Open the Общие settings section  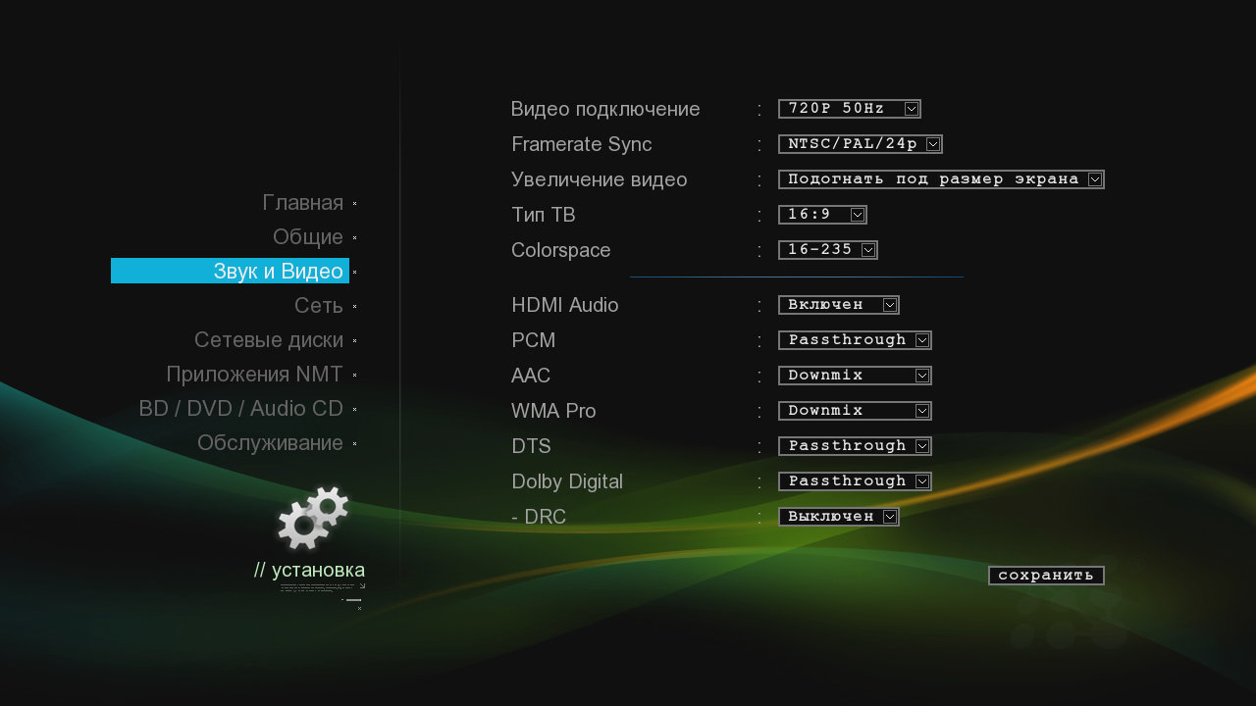308,237
